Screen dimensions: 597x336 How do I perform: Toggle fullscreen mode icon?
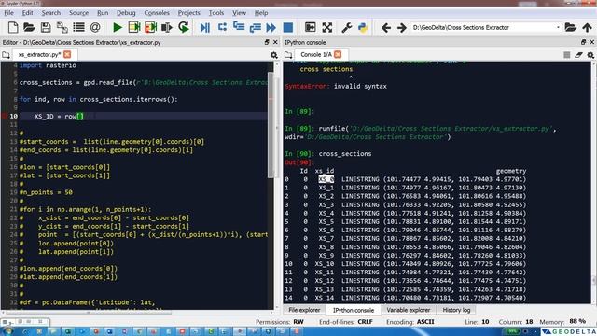coord(327,27)
